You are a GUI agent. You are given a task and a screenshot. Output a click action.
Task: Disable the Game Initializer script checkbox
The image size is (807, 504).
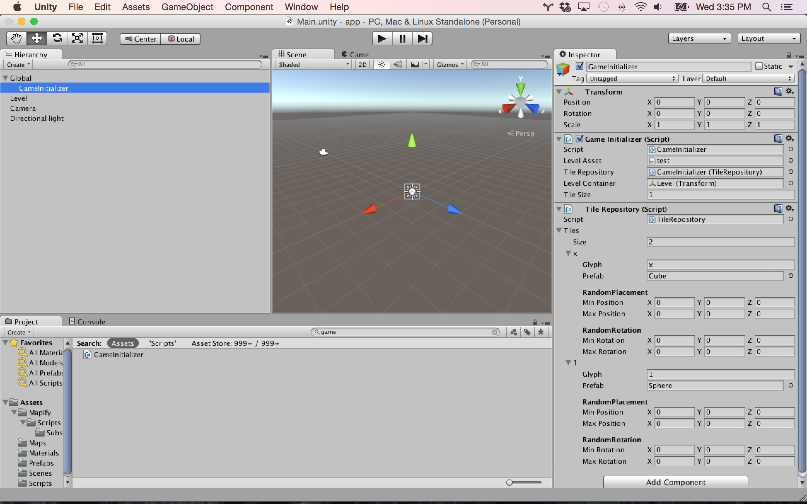pyautogui.click(x=580, y=139)
